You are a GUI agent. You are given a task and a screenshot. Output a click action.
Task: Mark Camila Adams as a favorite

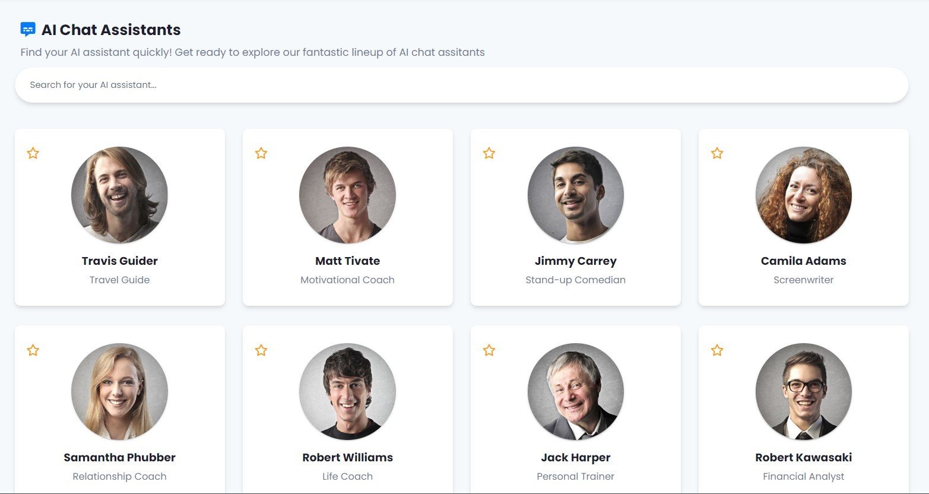click(x=717, y=153)
